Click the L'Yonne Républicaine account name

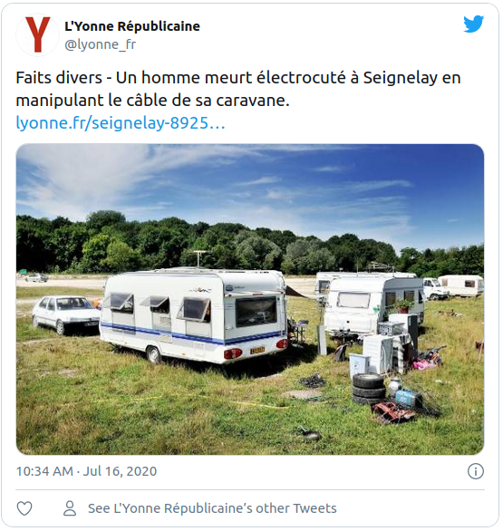(x=132, y=26)
